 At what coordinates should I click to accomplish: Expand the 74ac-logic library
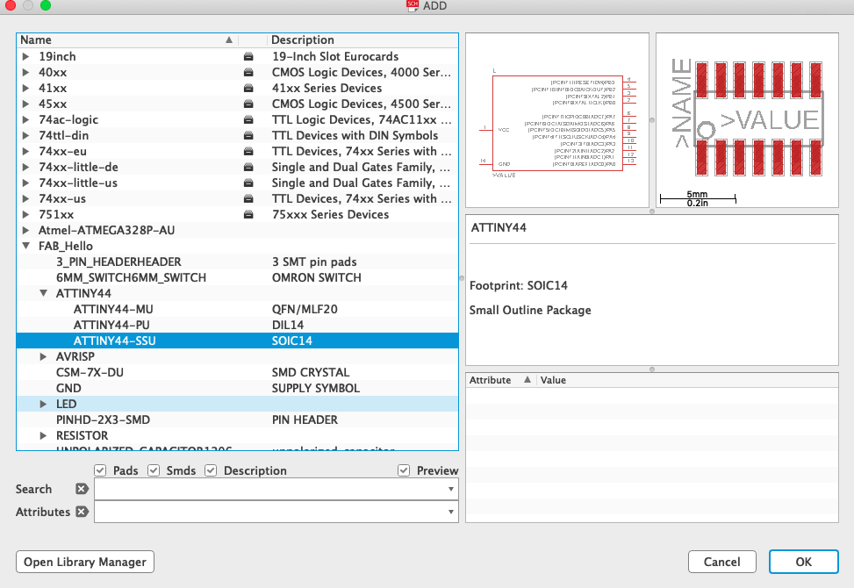[25, 119]
